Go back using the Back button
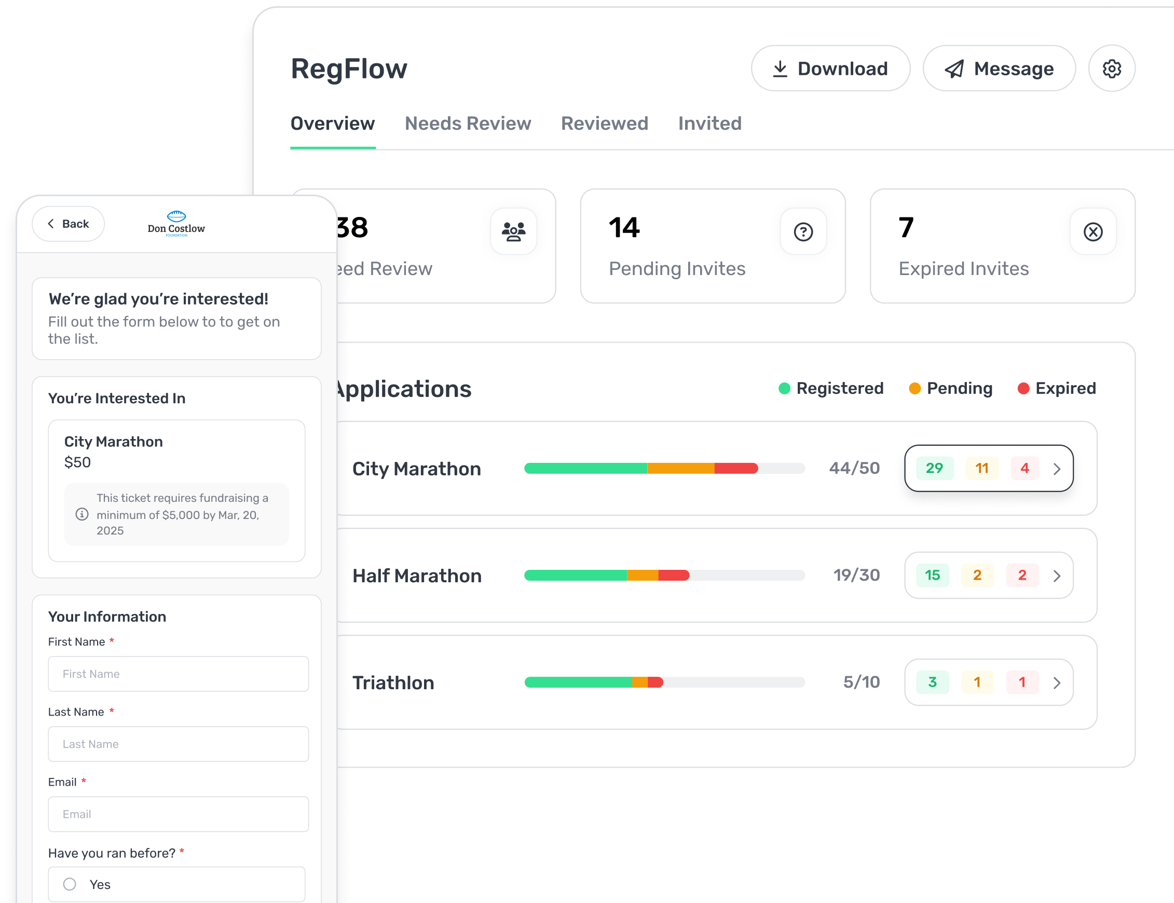This screenshot has height=903, width=1174. (69, 224)
